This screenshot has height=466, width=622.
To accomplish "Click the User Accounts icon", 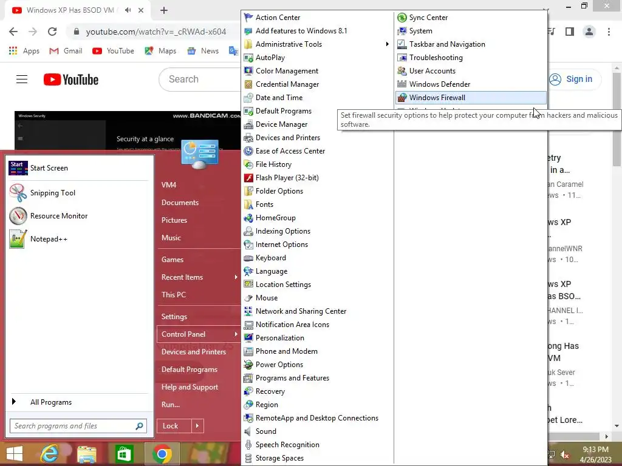I will [x=402, y=71].
